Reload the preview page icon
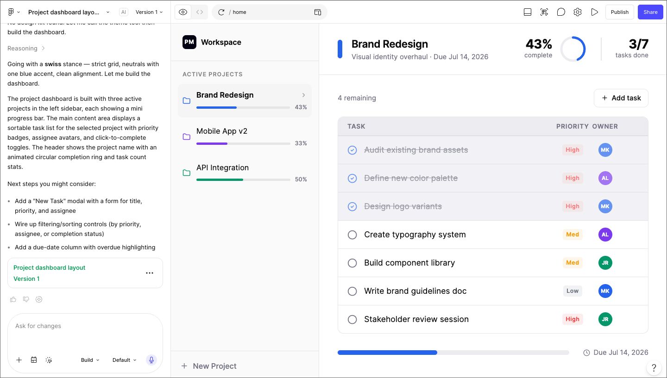 coord(221,12)
